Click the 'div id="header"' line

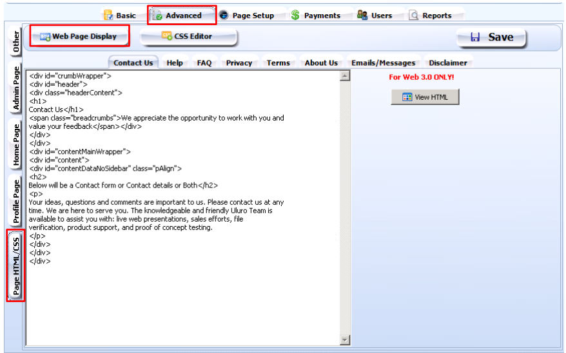point(58,84)
